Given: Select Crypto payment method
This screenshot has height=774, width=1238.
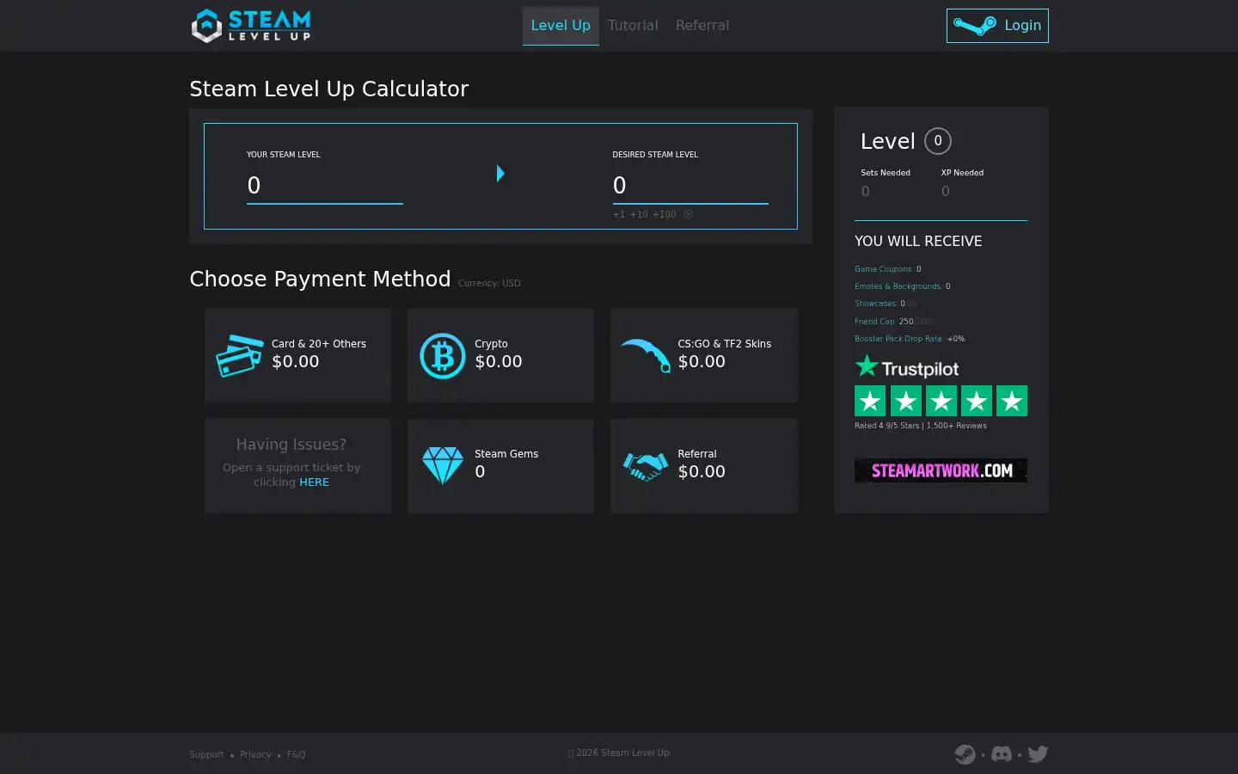Looking at the screenshot, I should pyautogui.click(x=500, y=355).
